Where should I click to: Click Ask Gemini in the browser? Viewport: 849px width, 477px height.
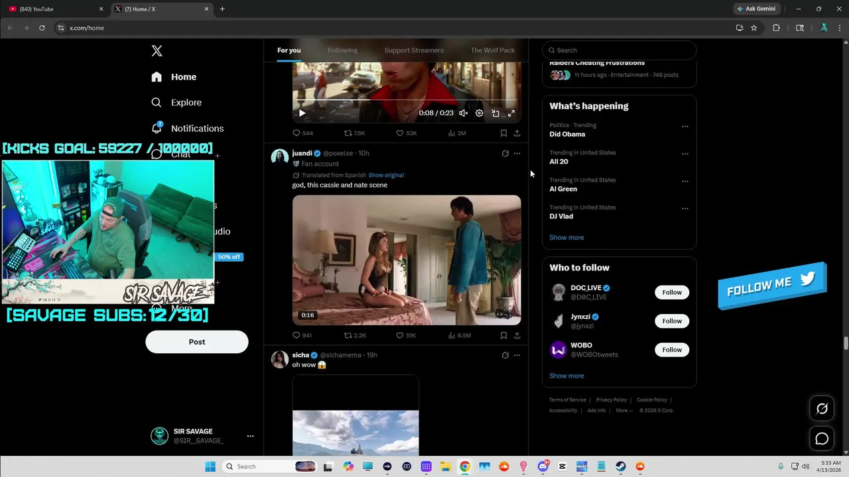756,9
